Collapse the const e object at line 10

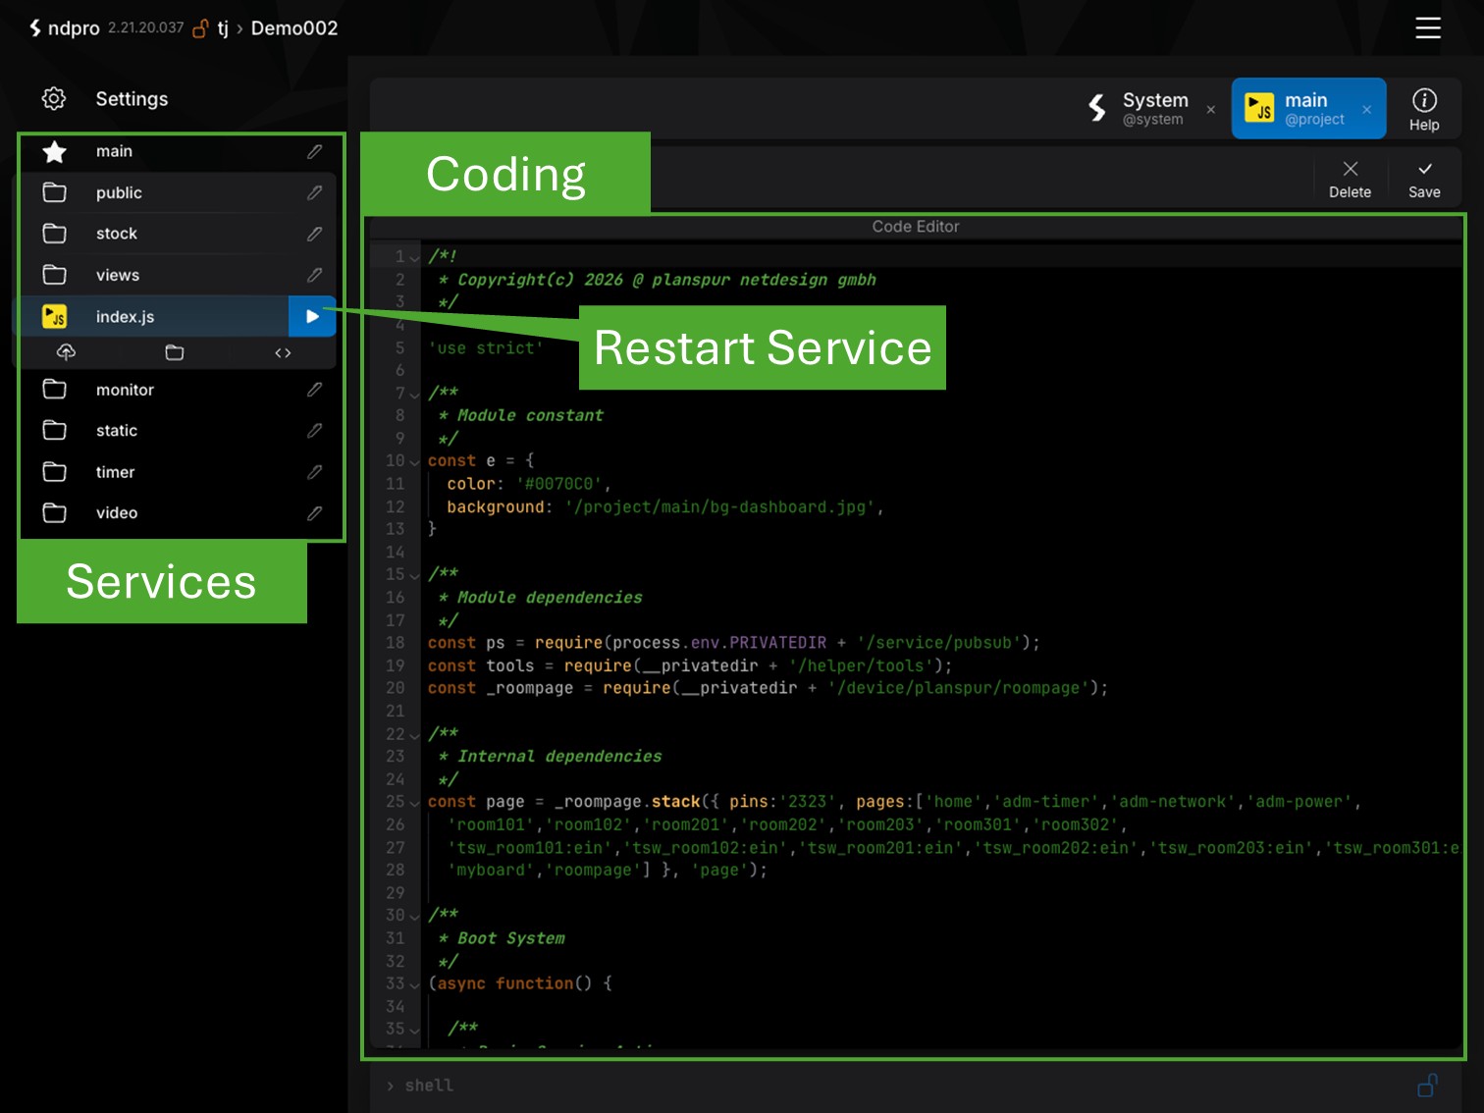(415, 462)
